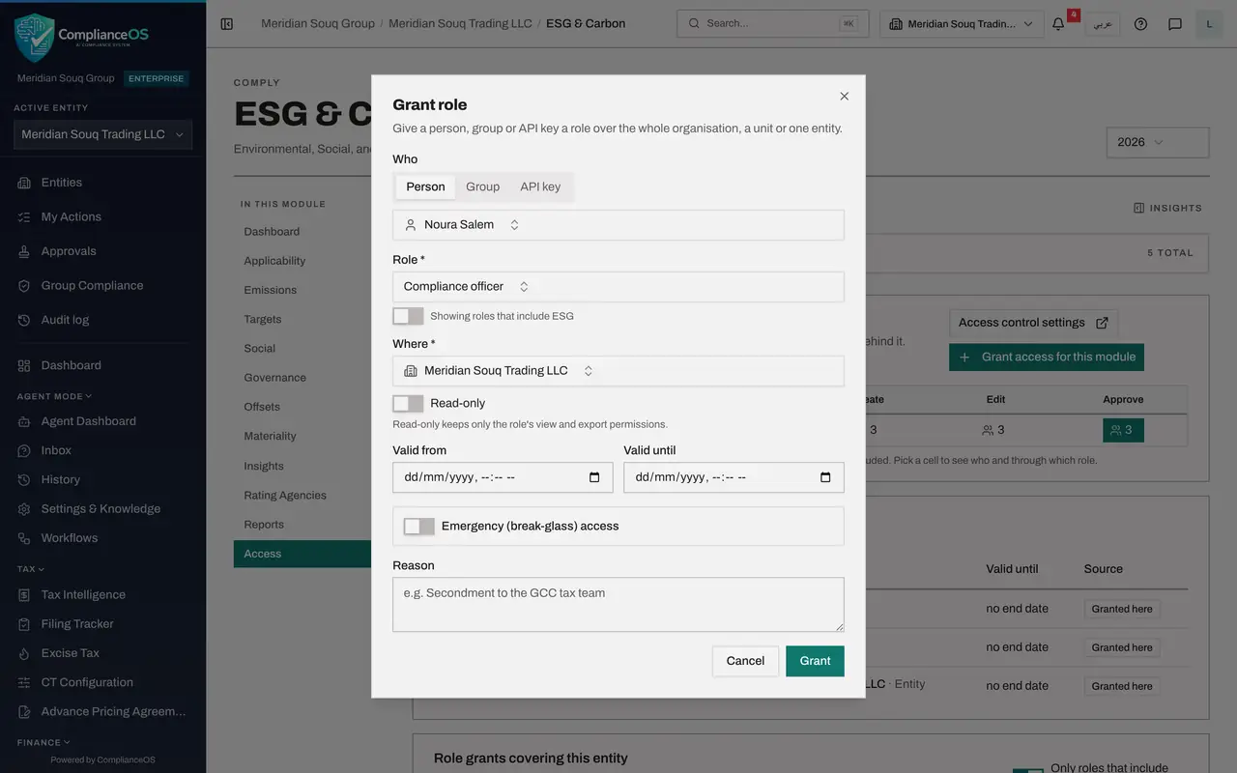Click the Entities sidebar icon
The width and height of the screenshot is (1237, 773).
24,183
